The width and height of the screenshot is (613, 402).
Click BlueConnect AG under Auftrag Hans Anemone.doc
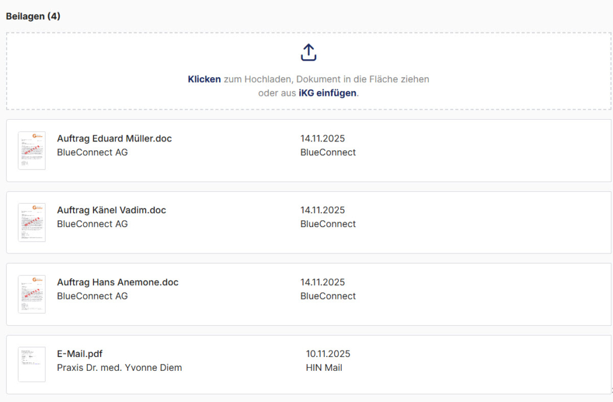click(x=92, y=296)
